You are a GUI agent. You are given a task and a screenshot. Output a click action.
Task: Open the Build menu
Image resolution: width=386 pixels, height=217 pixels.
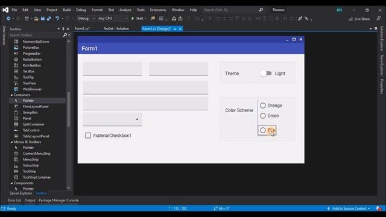point(66,10)
